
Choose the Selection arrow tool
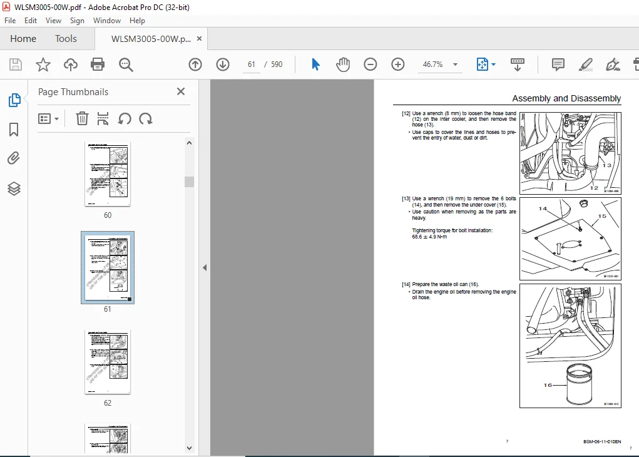coord(315,64)
